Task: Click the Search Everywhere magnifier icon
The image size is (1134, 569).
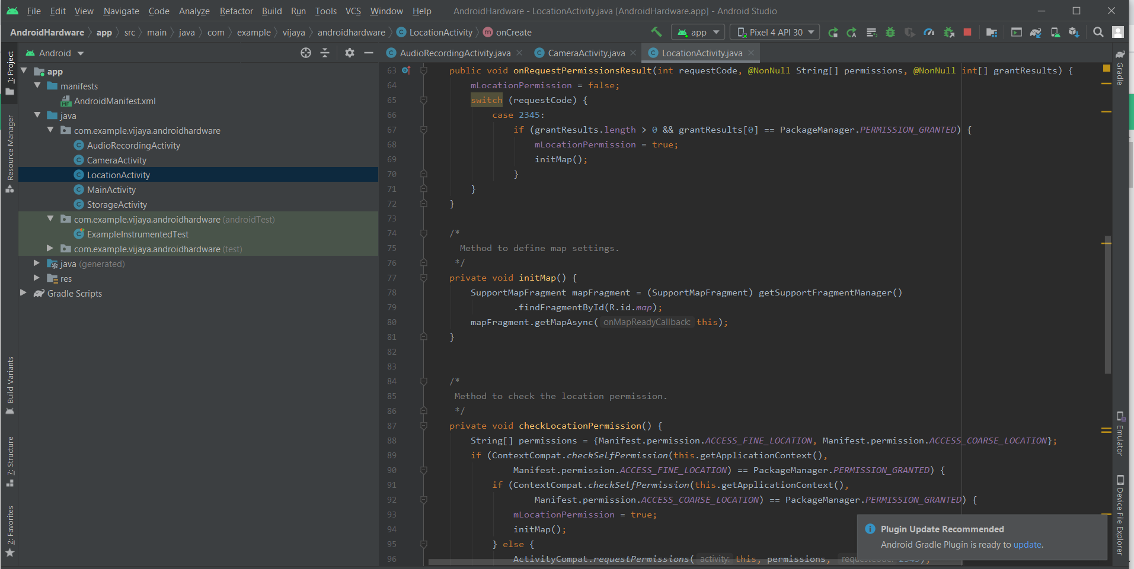Action: [1098, 32]
